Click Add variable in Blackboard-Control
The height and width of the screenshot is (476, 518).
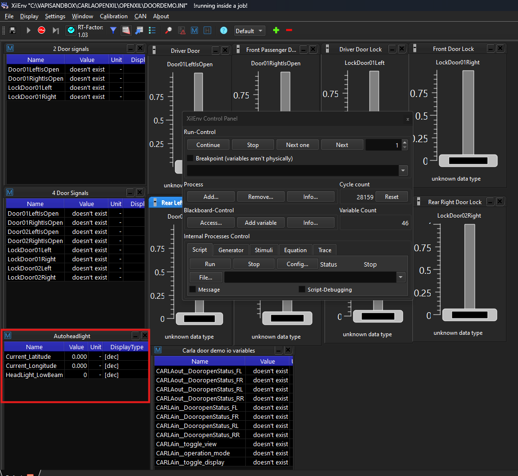coord(261,222)
